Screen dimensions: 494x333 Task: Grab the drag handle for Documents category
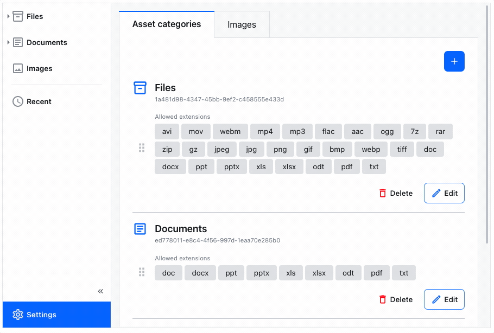[142, 272]
